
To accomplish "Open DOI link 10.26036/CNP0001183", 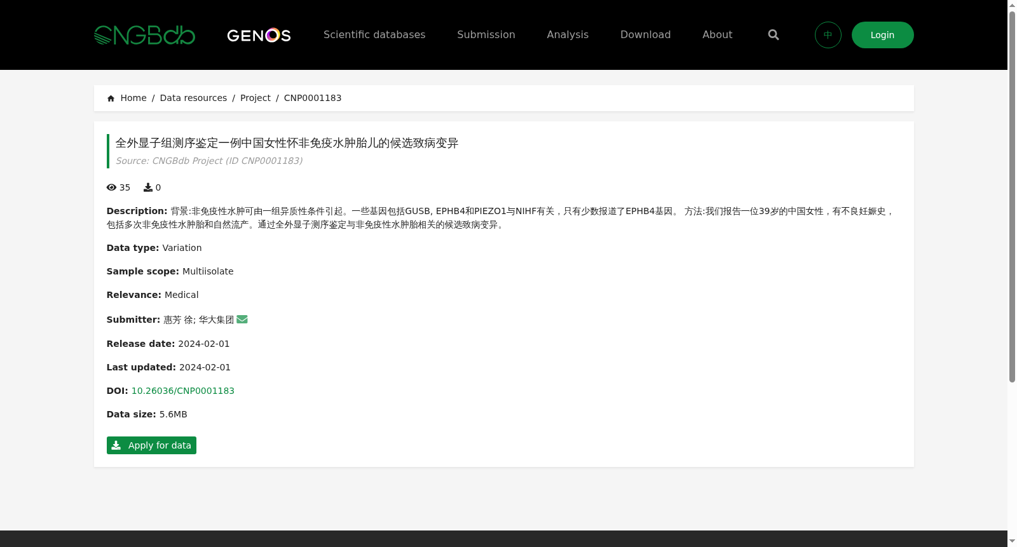I will coord(183,391).
